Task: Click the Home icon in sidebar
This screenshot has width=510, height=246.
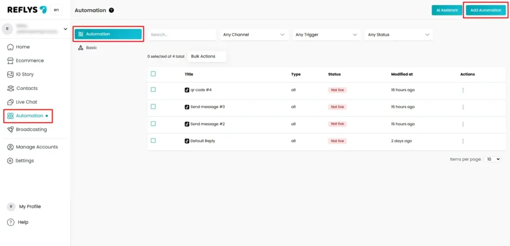Action: point(10,47)
